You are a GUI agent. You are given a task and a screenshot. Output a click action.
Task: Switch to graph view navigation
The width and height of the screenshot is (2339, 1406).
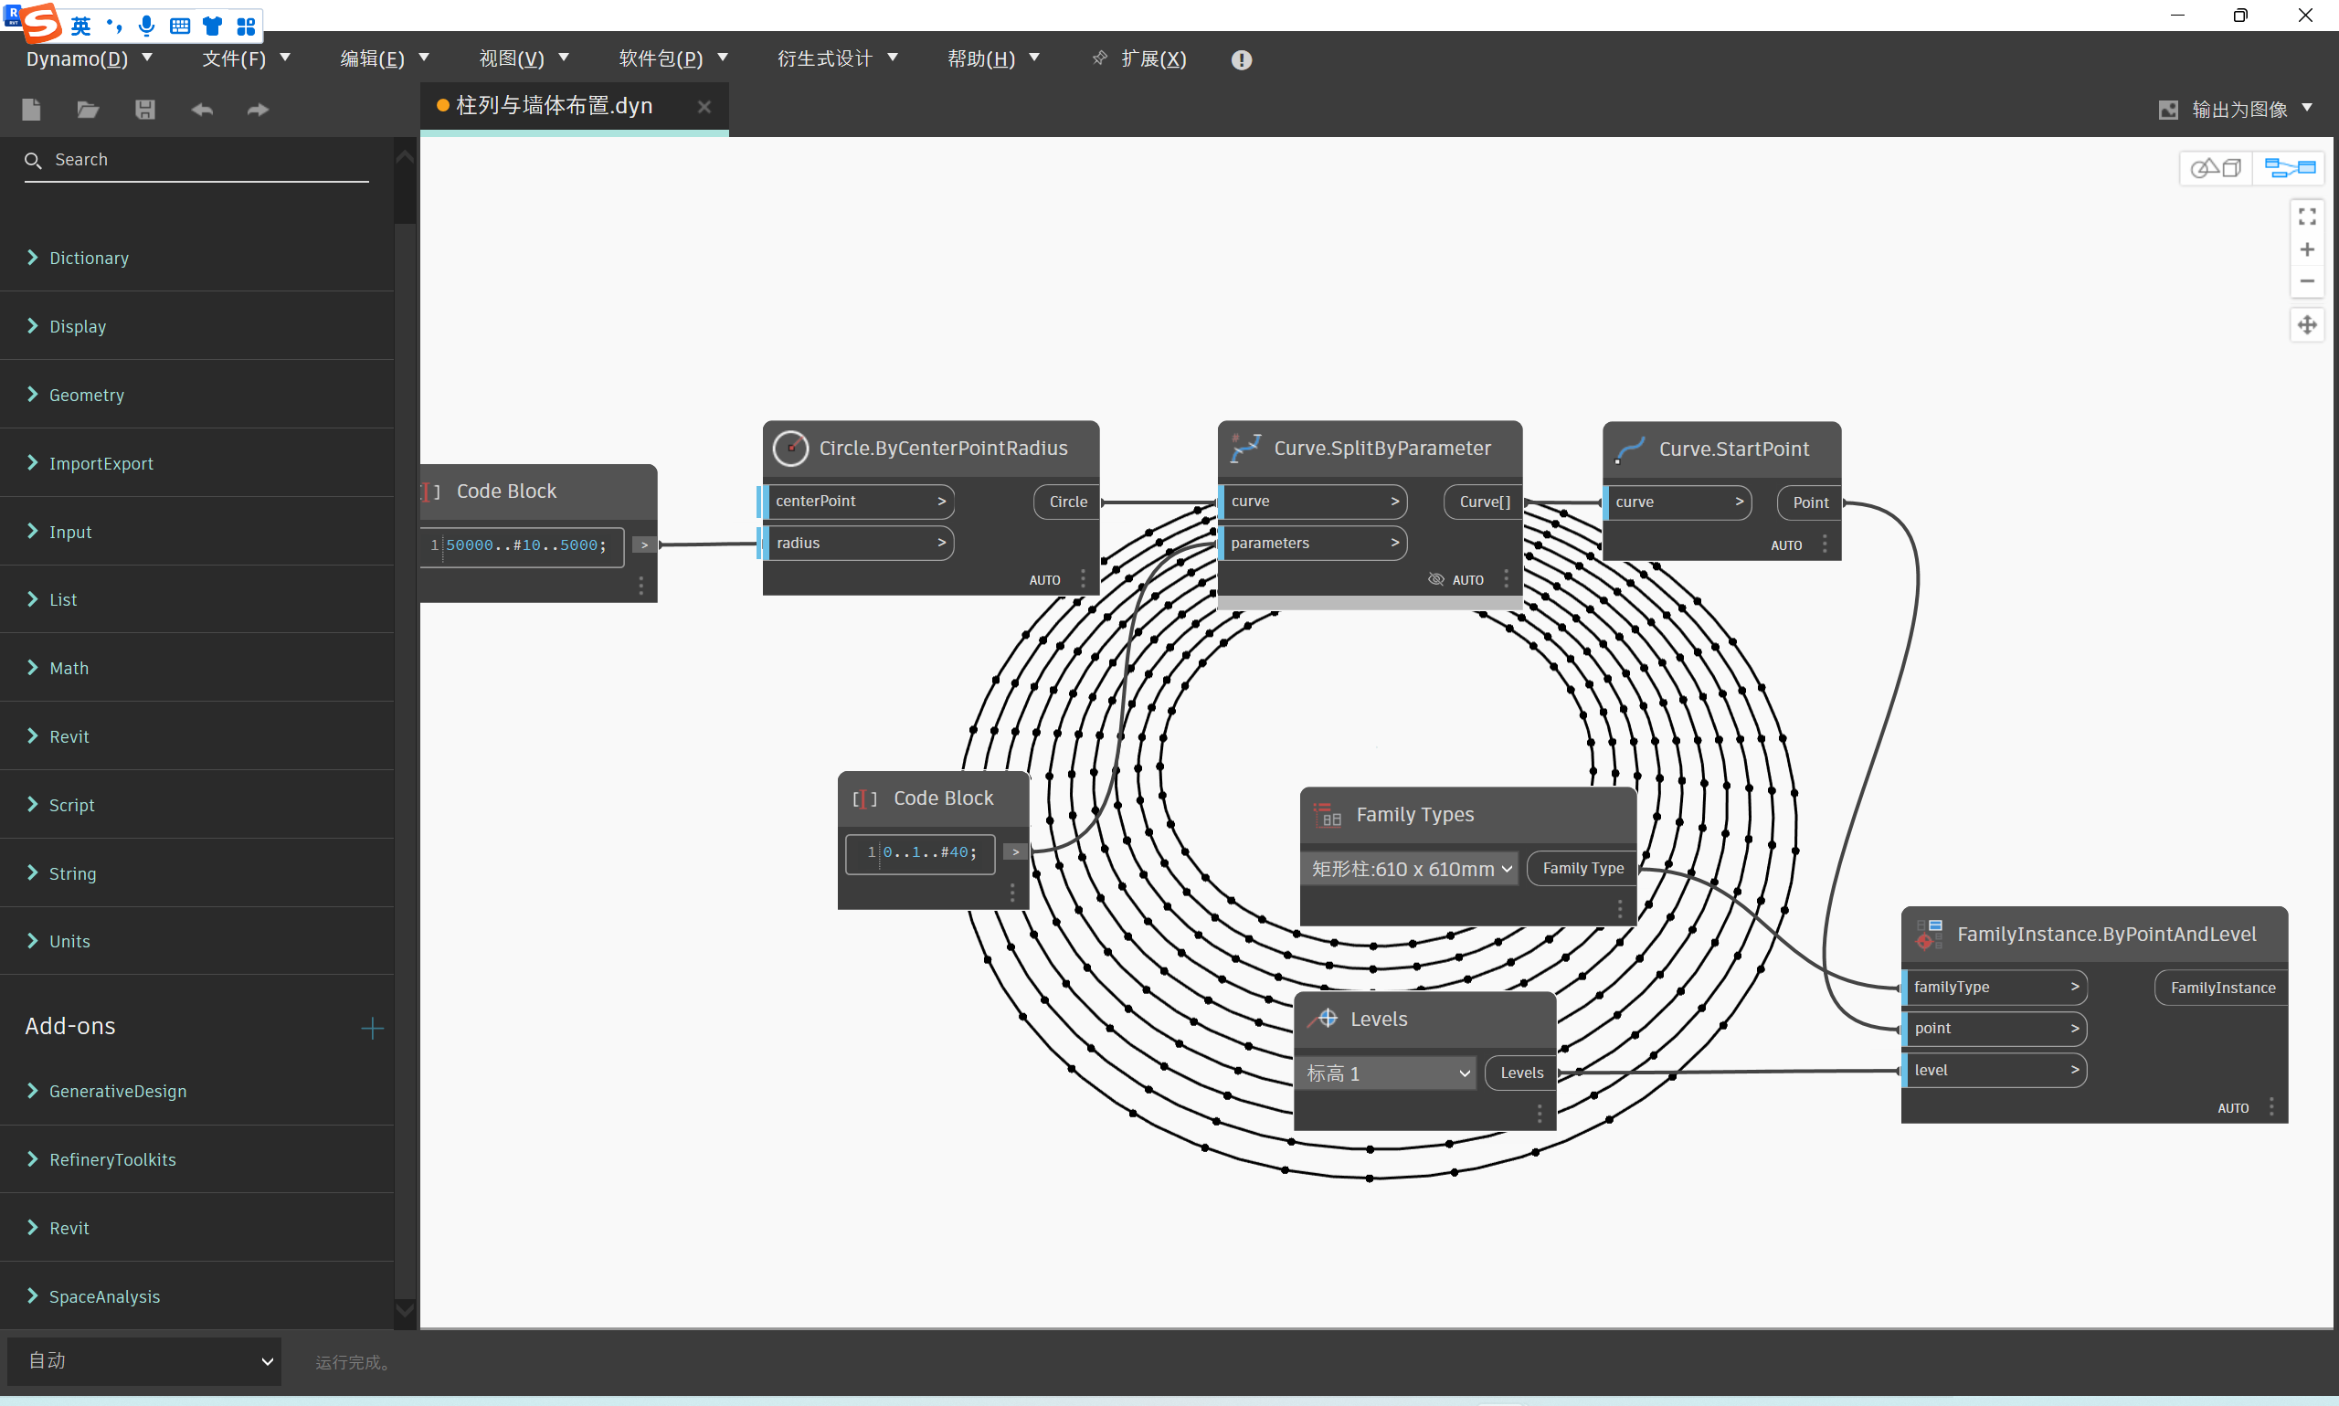[x=2289, y=169]
